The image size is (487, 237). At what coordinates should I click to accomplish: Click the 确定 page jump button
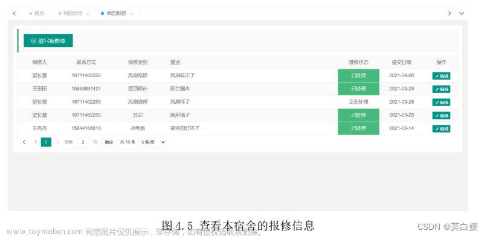[109, 142]
